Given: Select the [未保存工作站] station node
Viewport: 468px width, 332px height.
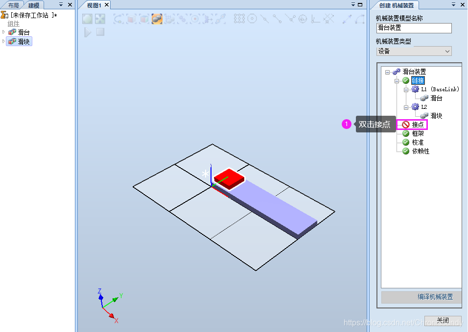Looking at the screenshot, I should 34,15.
